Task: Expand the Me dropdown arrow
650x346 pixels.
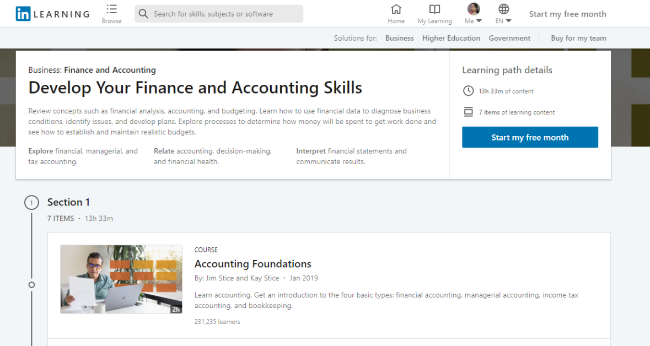Action: pos(479,21)
